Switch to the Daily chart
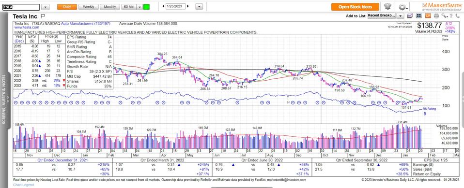The height and width of the screenshot is (188, 464). click(67, 7)
